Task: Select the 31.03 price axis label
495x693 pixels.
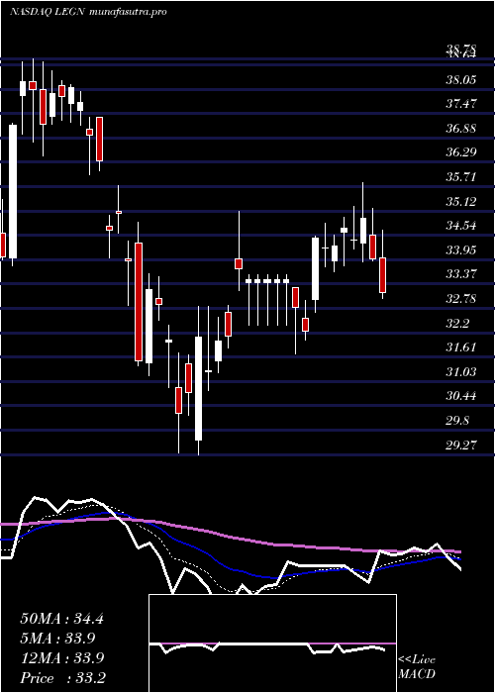Action: point(461,372)
